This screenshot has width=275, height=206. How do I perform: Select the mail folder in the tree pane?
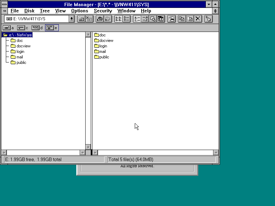click(16, 57)
